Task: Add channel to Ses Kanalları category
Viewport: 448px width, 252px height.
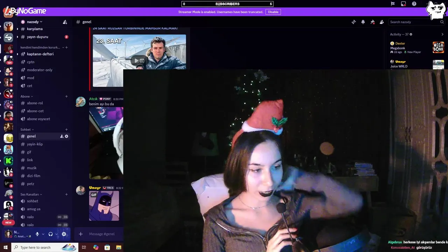Action: click(x=66, y=194)
